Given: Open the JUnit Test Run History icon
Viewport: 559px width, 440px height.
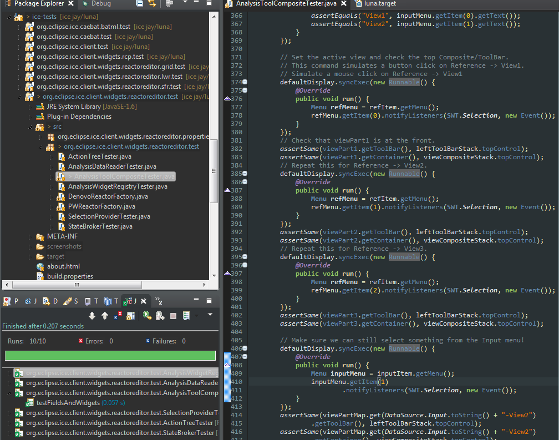Looking at the screenshot, I should point(187,316).
